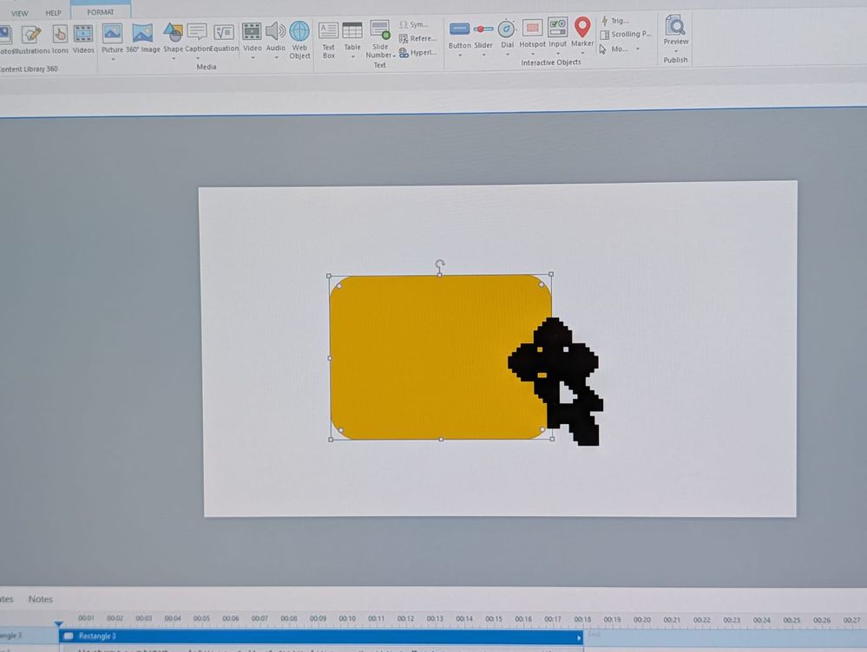Expand the Marker dropdown arrow
867x652 pixels.
(x=582, y=54)
